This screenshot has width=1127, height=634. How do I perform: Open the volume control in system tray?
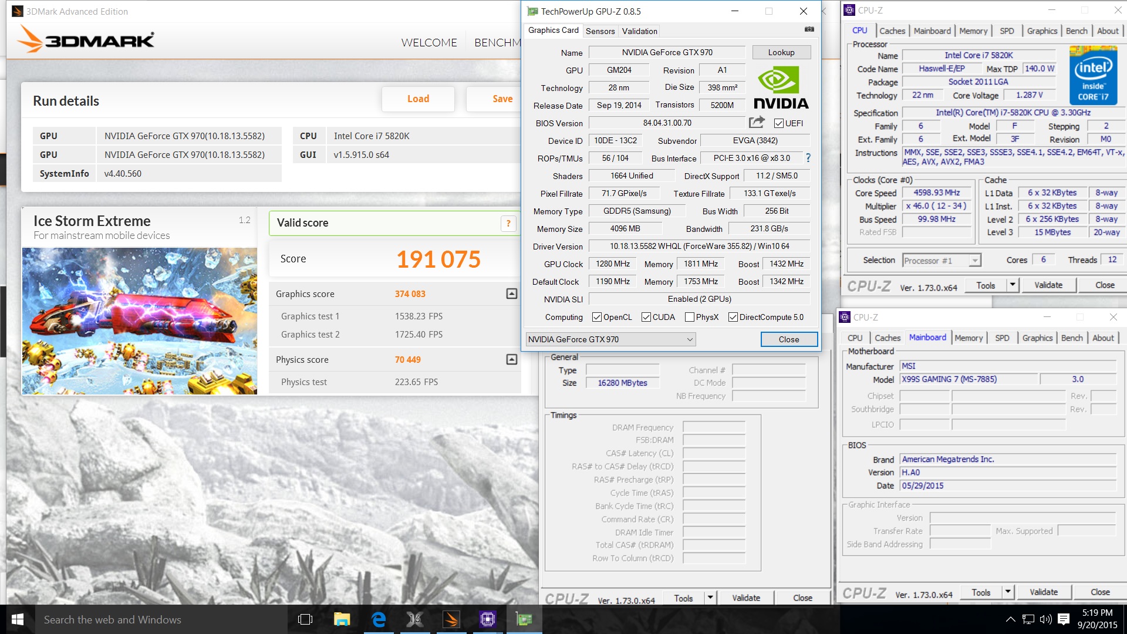click(x=1045, y=619)
